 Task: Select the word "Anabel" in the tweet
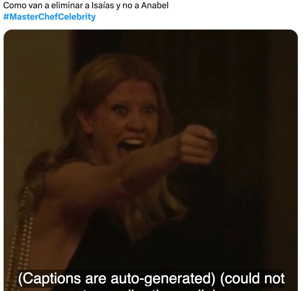click(155, 5)
